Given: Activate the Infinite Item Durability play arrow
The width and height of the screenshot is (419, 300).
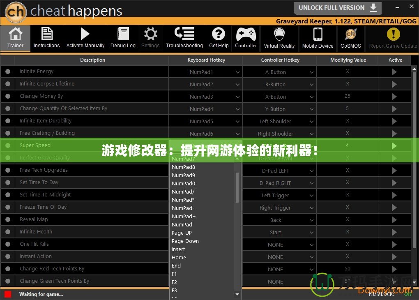Looking at the screenshot, I should (x=394, y=121).
